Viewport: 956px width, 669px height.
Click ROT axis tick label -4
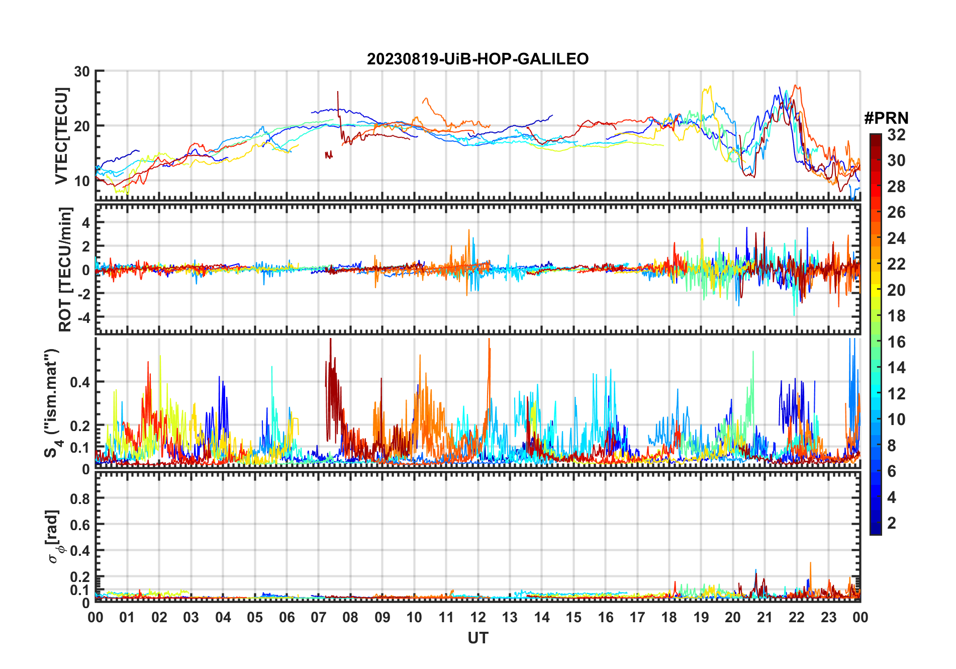click(x=83, y=318)
